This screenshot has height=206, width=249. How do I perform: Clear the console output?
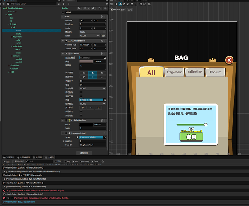click(7, 162)
